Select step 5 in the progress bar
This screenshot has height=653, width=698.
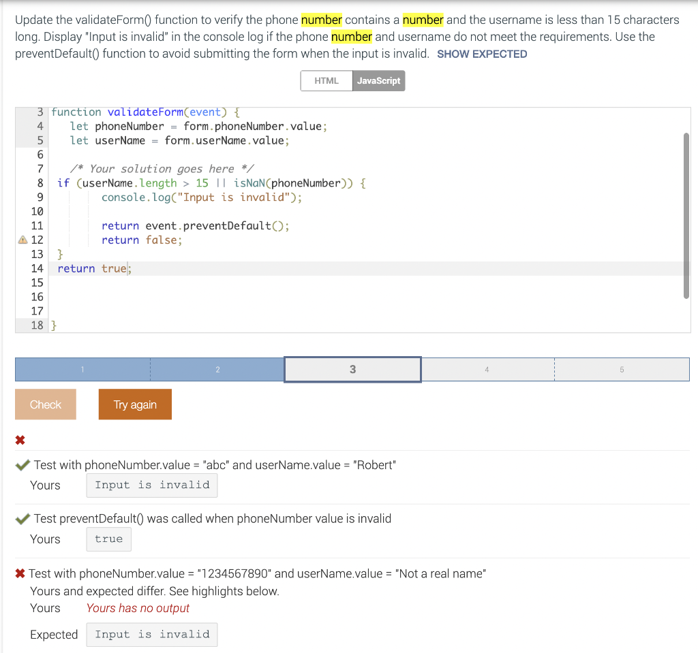[622, 369]
